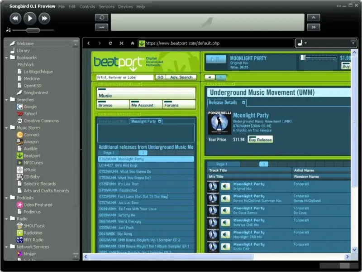Click the Adv. Search button
The width and height of the screenshot is (362, 272).
tap(181, 77)
